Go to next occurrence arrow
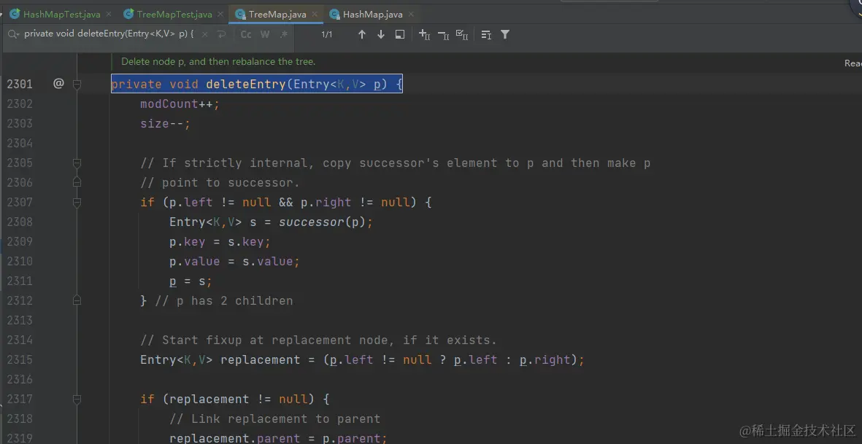Image resolution: width=862 pixels, height=444 pixels. [x=380, y=34]
